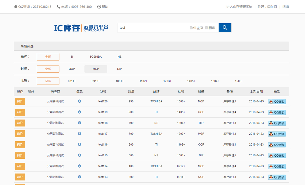Click 询价 button for test120

(x=20, y=101)
